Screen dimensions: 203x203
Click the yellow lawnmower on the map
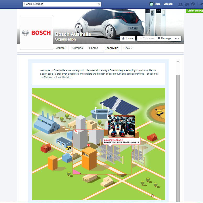[x=159, y=112]
